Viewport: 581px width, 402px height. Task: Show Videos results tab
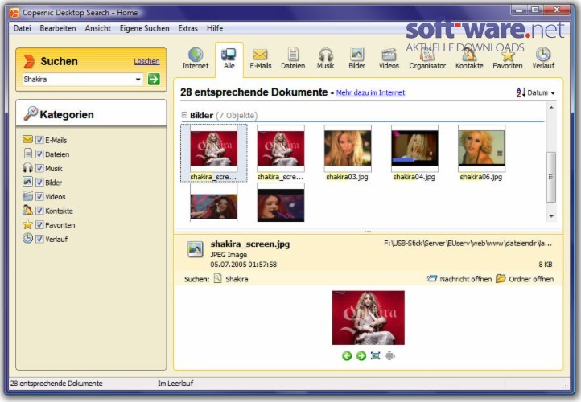point(389,59)
